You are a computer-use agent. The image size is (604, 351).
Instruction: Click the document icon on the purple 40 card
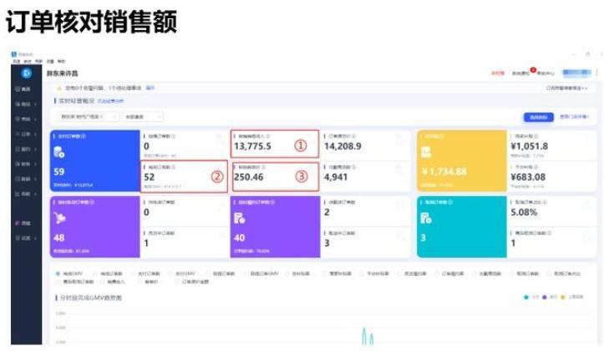239,218
